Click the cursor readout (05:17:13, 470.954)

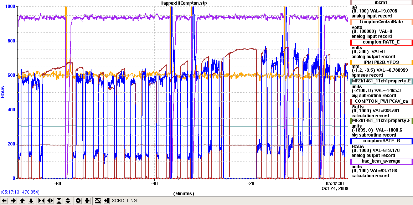(x=20, y=193)
